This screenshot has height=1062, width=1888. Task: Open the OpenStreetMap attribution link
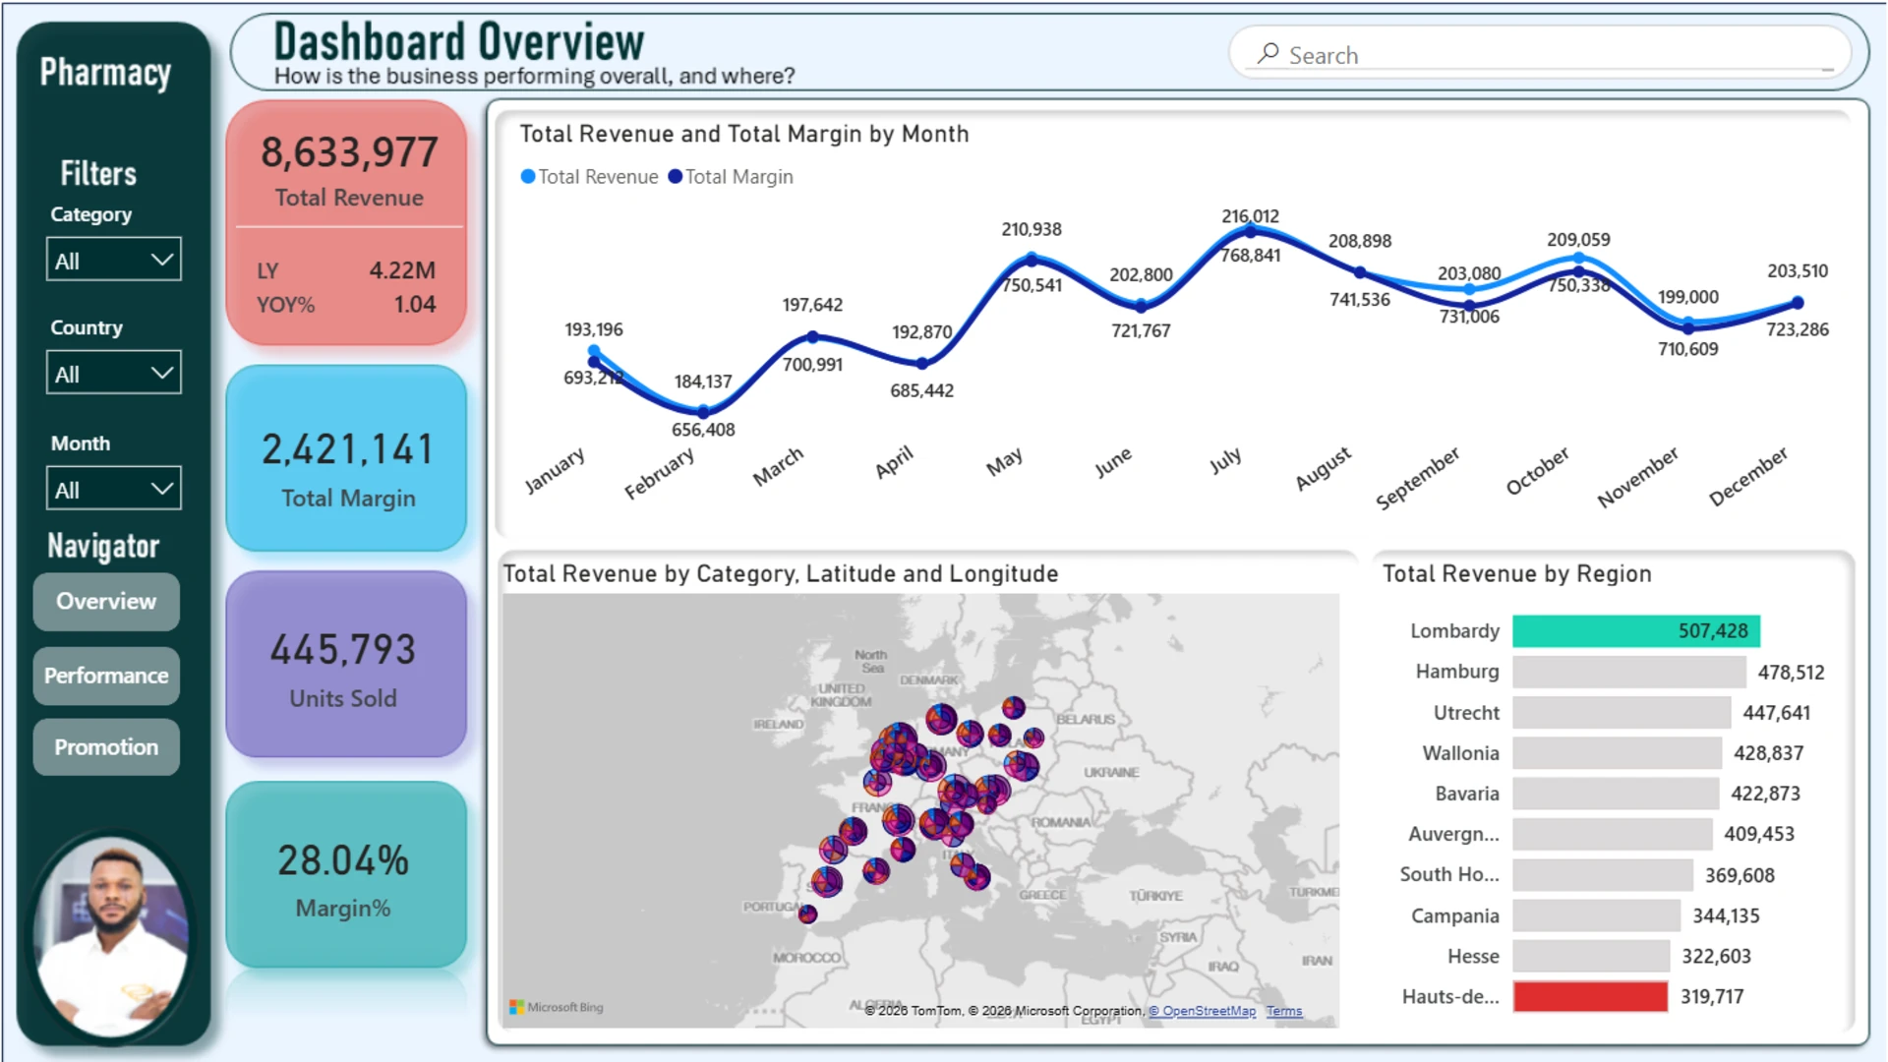click(1202, 1011)
